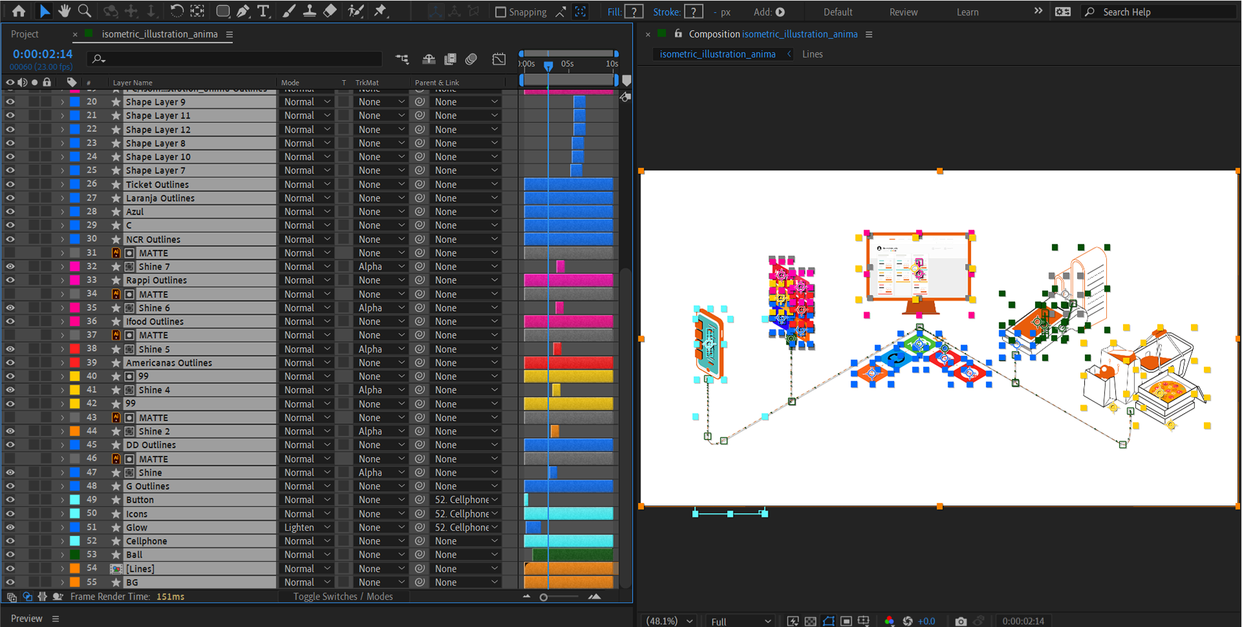Toggle transparency grid in the viewer
Viewport: 1242px width, 627px height.
[x=811, y=621]
